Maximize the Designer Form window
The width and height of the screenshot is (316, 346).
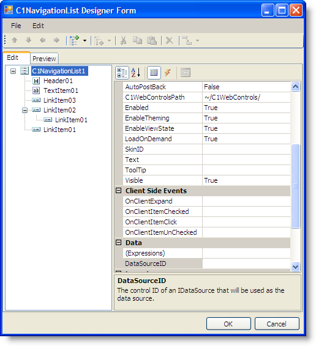(x=282, y=10)
